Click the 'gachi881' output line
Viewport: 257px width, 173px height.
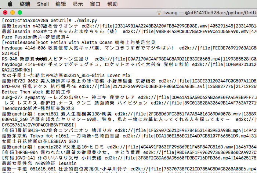click(x=130, y=114)
